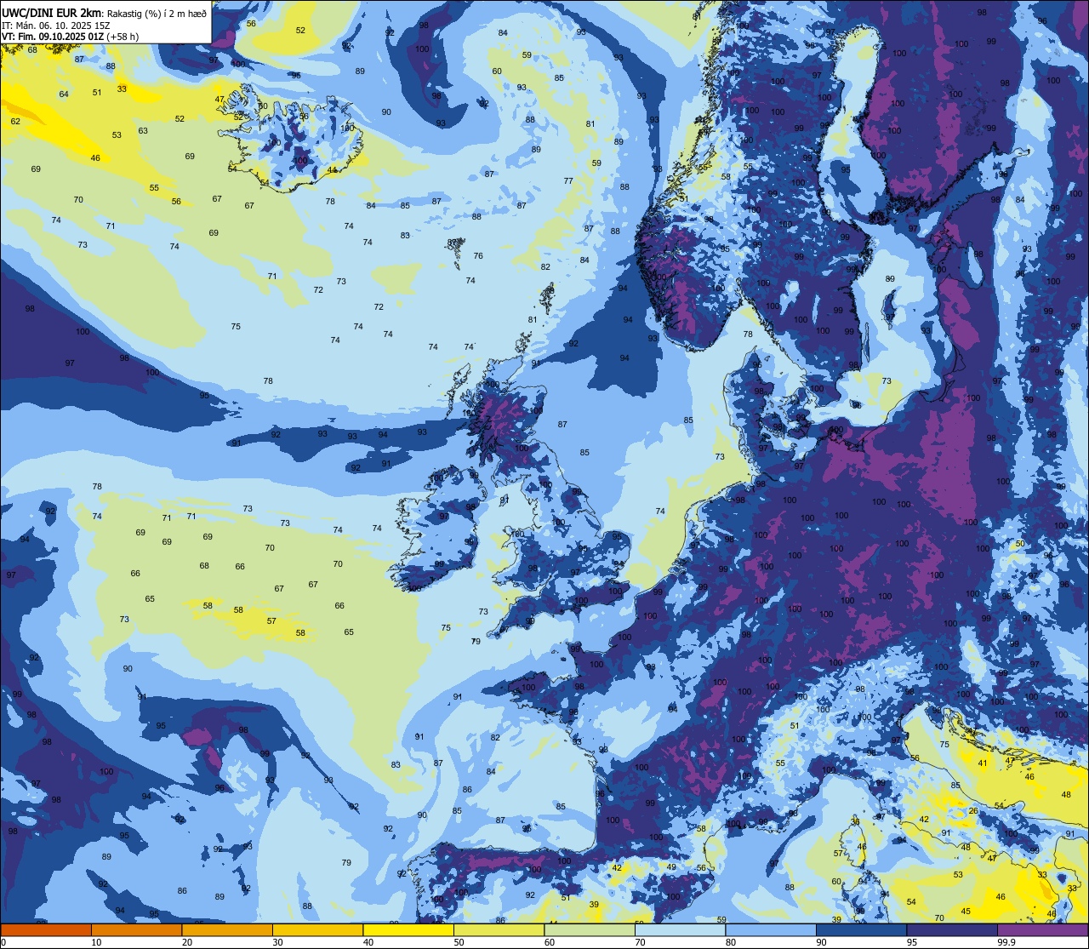This screenshot has height=949, width=1089.
Task: Click the '77' humidity value on the map
Action: click(x=568, y=181)
